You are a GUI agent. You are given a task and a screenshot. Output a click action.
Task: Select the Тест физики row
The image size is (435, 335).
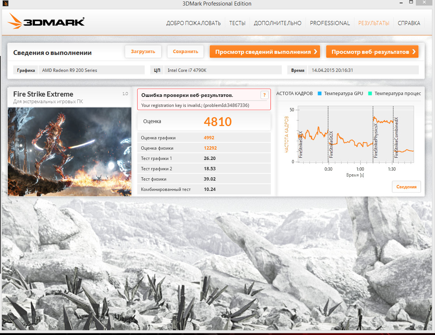pos(204,179)
